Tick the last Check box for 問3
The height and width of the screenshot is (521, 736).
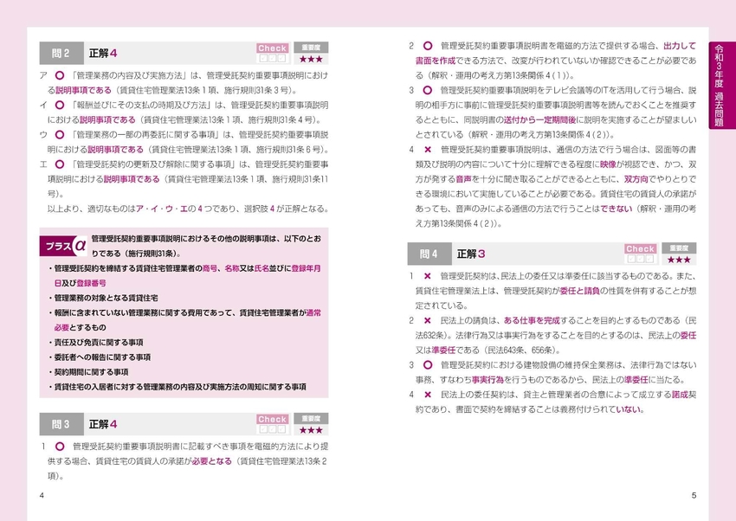click(281, 429)
